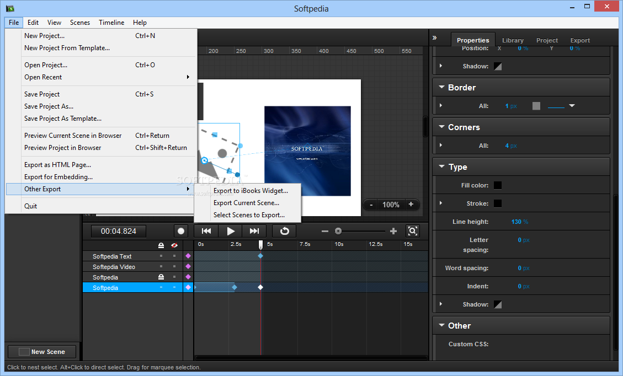The width and height of the screenshot is (623, 376).
Task: Open the gray border color swatch
Action: 536,106
